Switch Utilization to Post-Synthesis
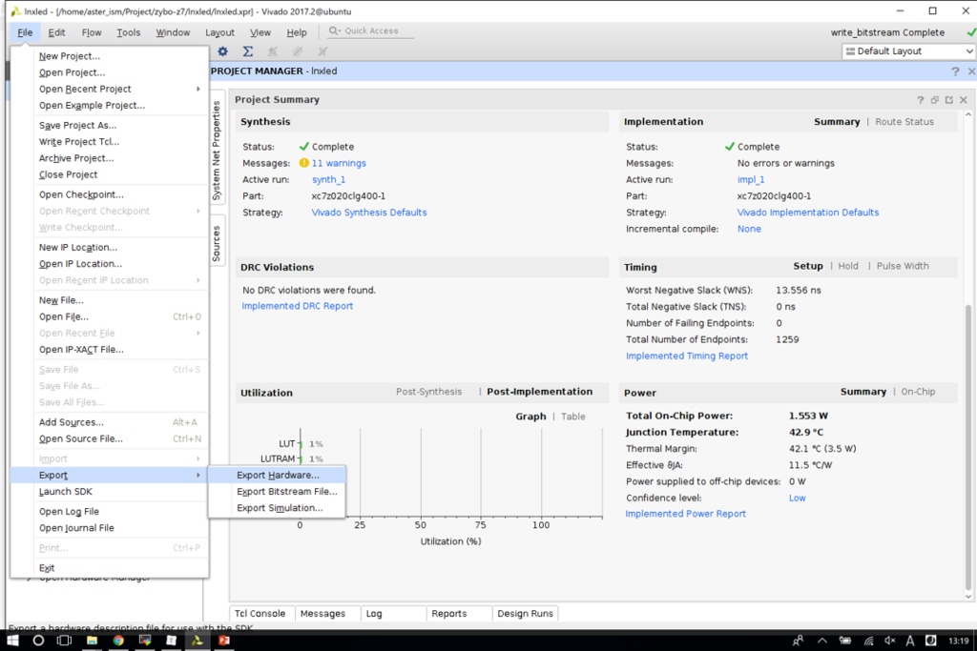 (x=428, y=392)
